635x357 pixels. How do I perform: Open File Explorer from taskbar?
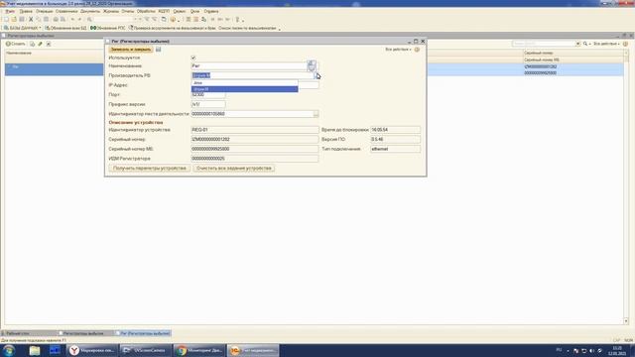coord(35,350)
